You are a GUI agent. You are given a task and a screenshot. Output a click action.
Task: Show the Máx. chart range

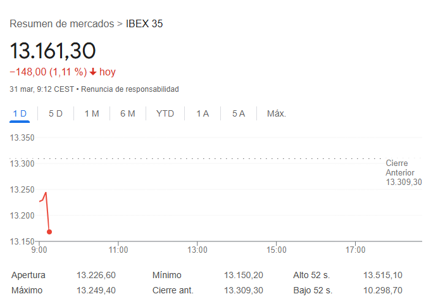tap(277, 113)
